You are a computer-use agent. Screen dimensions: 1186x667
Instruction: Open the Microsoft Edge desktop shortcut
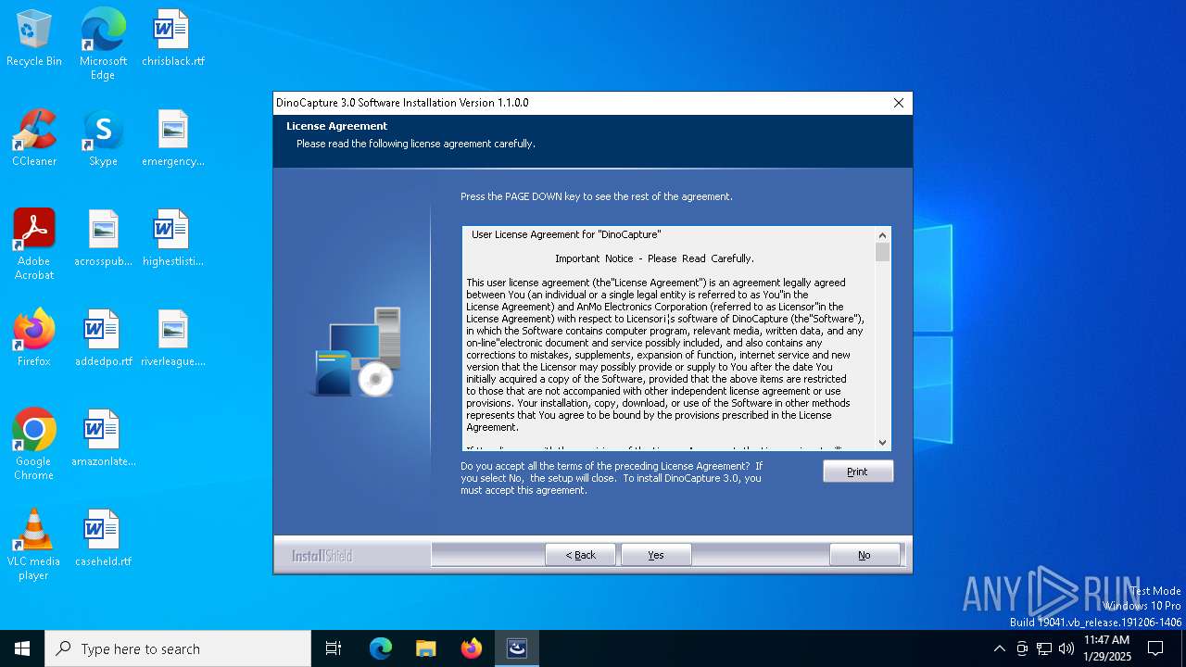coord(103,44)
